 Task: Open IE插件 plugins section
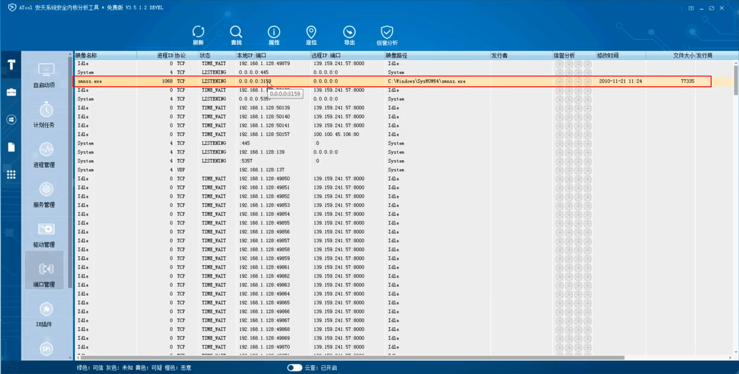click(x=44, y=315)
